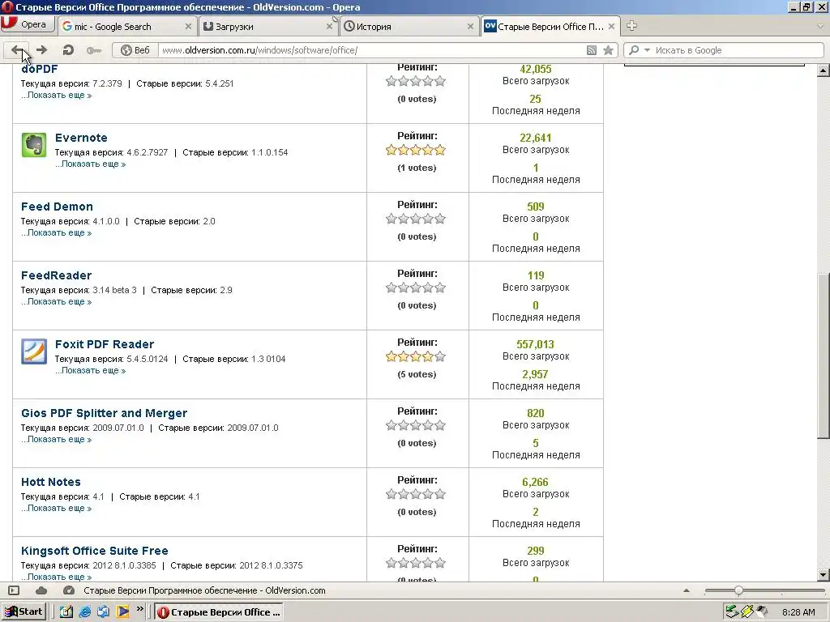Toggle the panel icon in status bar
Viewport: 830px width, 622px height.
pos(15,590)
